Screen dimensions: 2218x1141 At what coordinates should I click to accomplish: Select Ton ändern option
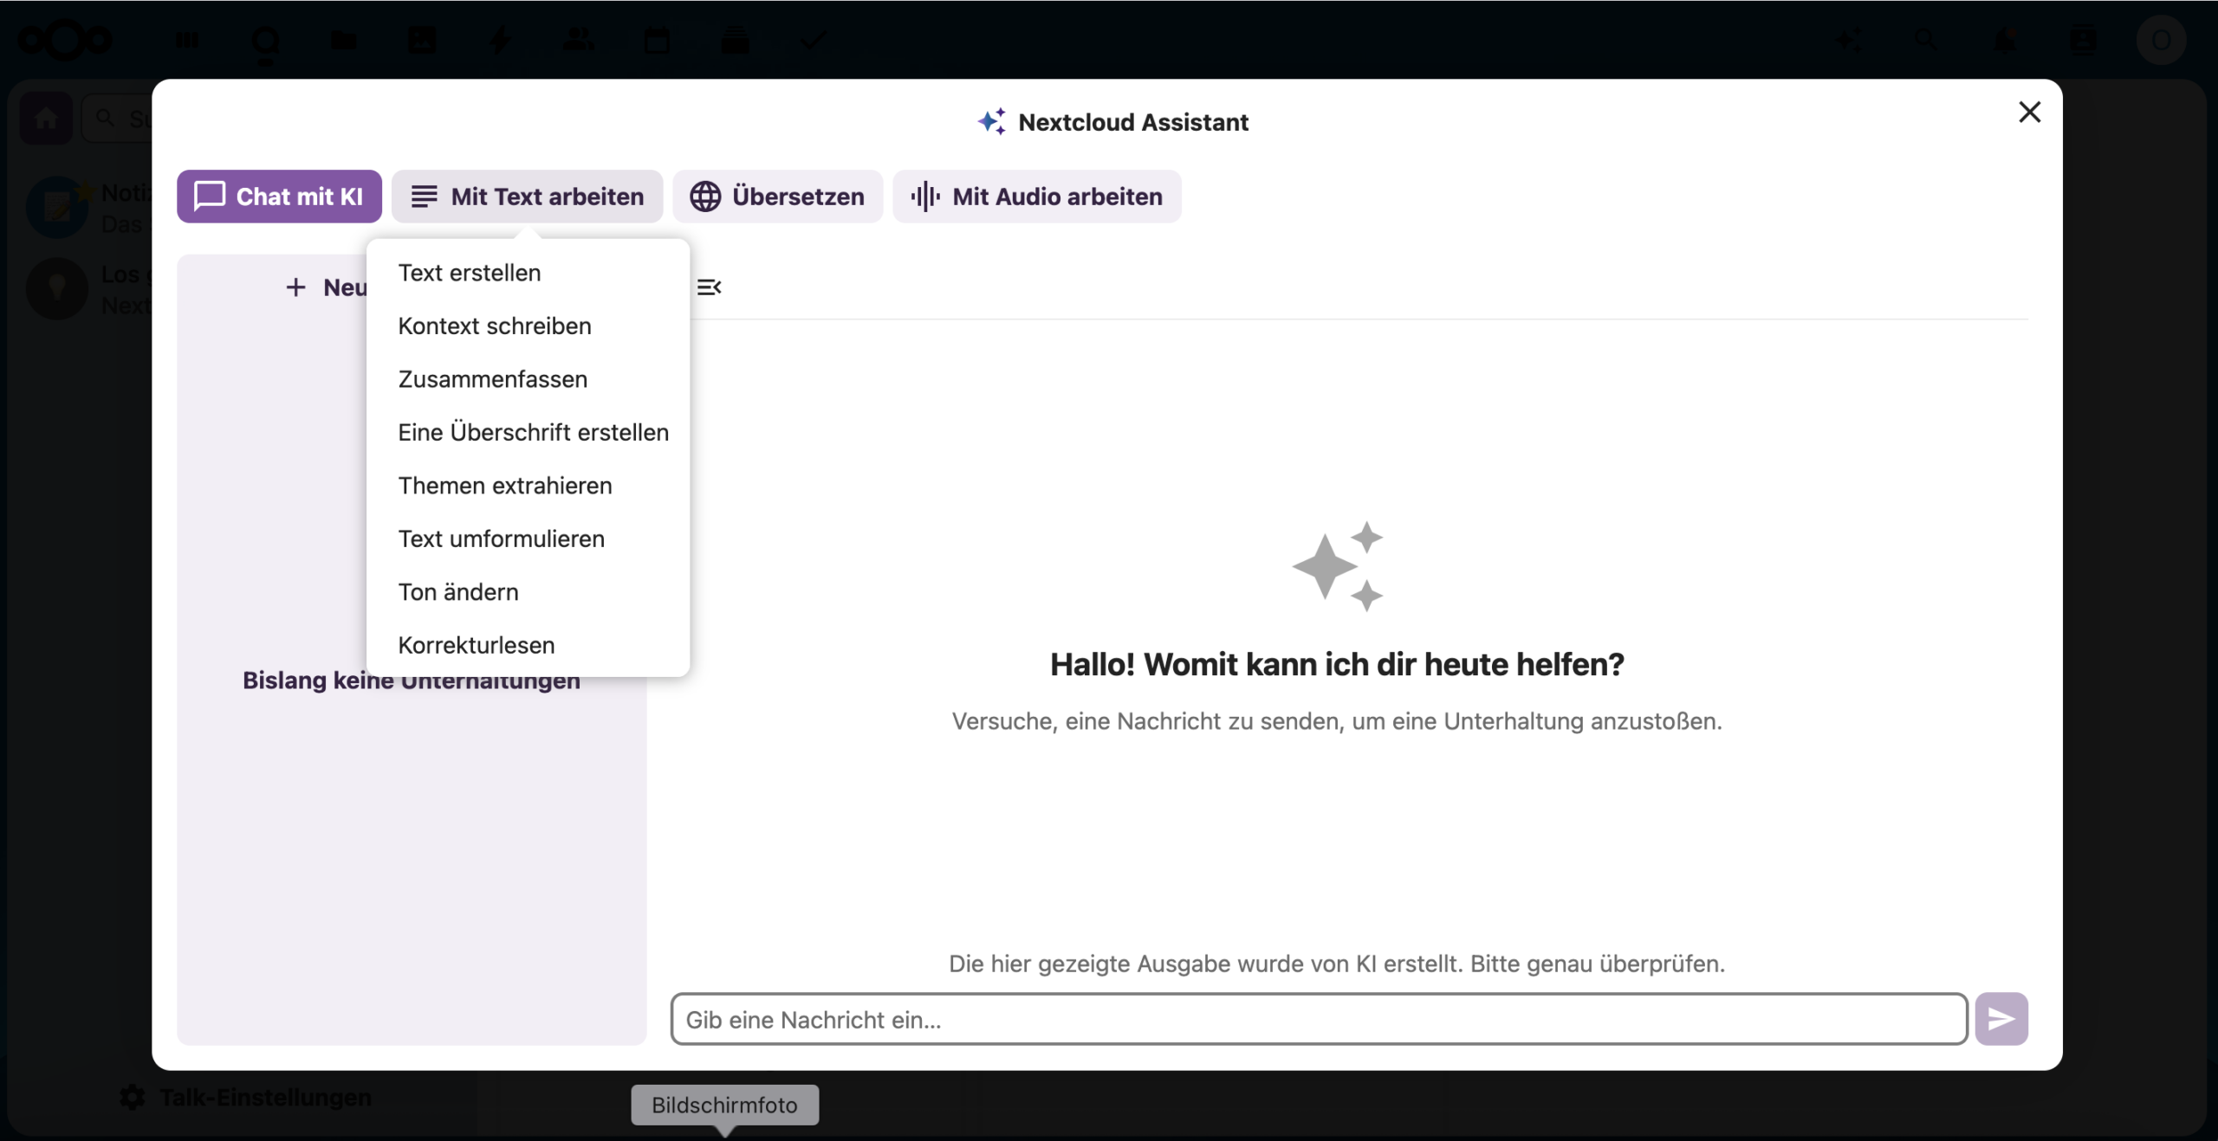[457, 592]
